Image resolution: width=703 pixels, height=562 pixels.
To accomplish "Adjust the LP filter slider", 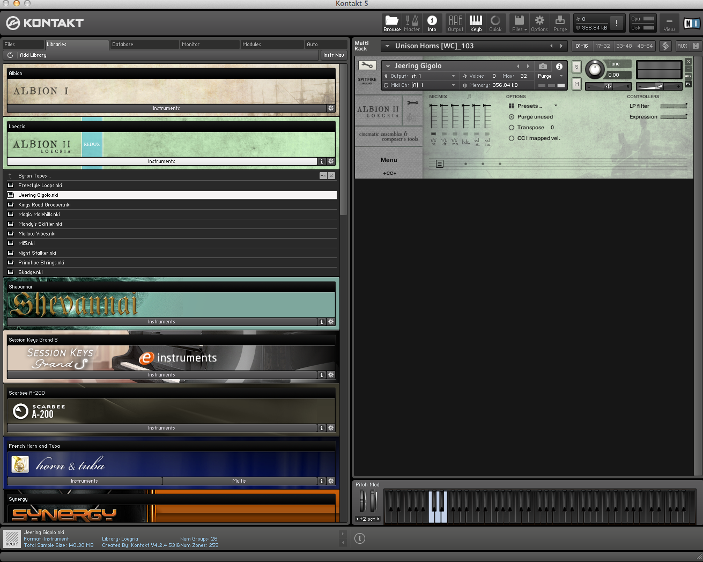I will pos(674,106).
